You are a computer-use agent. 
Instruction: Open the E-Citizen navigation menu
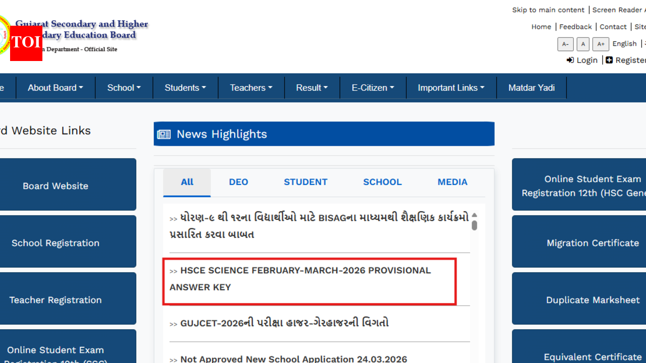pos(372,87)
